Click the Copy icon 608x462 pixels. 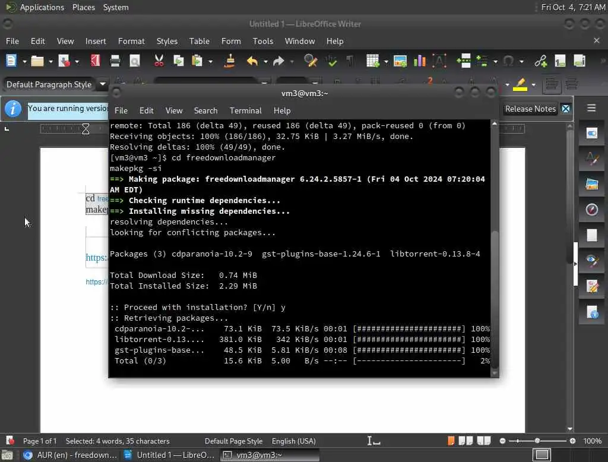coord(178,61)
